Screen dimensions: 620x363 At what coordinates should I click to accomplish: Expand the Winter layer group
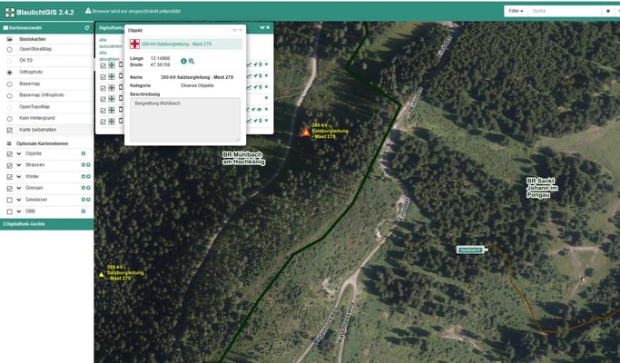point(18,176)
